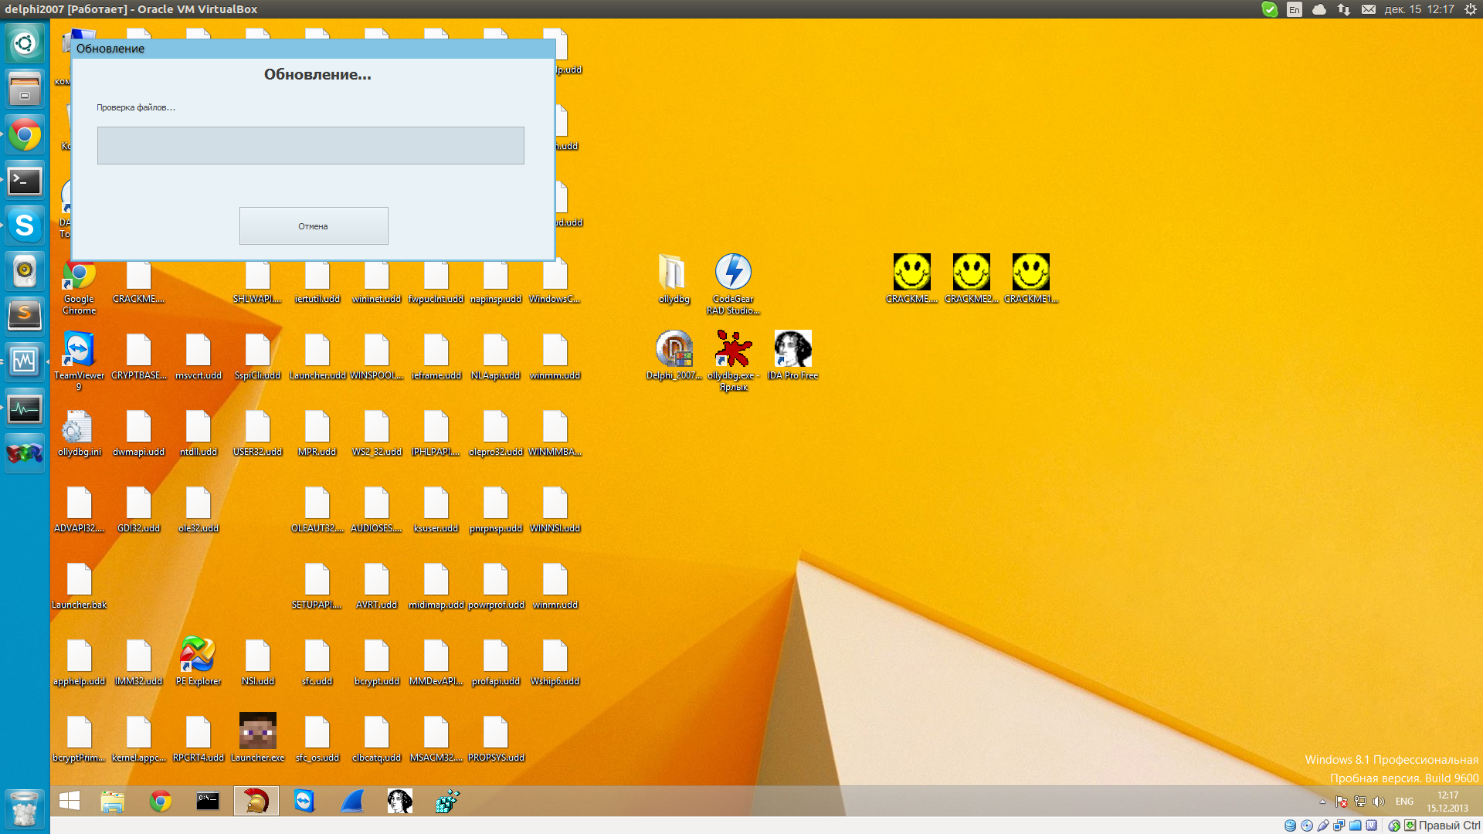The height and width of the screenshot is (834, 1483).
Task: Toggle the Windows volume tray icon
Action: coord(1379,802)
